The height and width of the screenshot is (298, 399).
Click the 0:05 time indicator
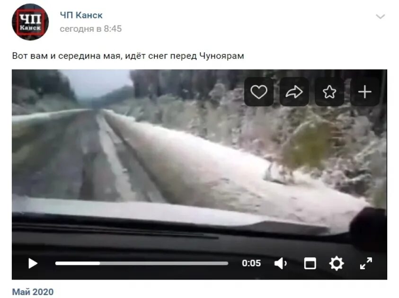[251, 263]
